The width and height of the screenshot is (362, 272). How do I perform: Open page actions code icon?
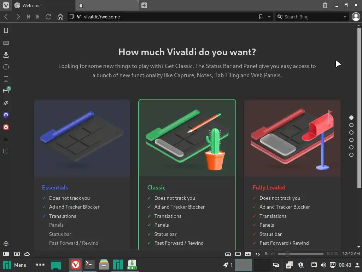tap(258, 254)
